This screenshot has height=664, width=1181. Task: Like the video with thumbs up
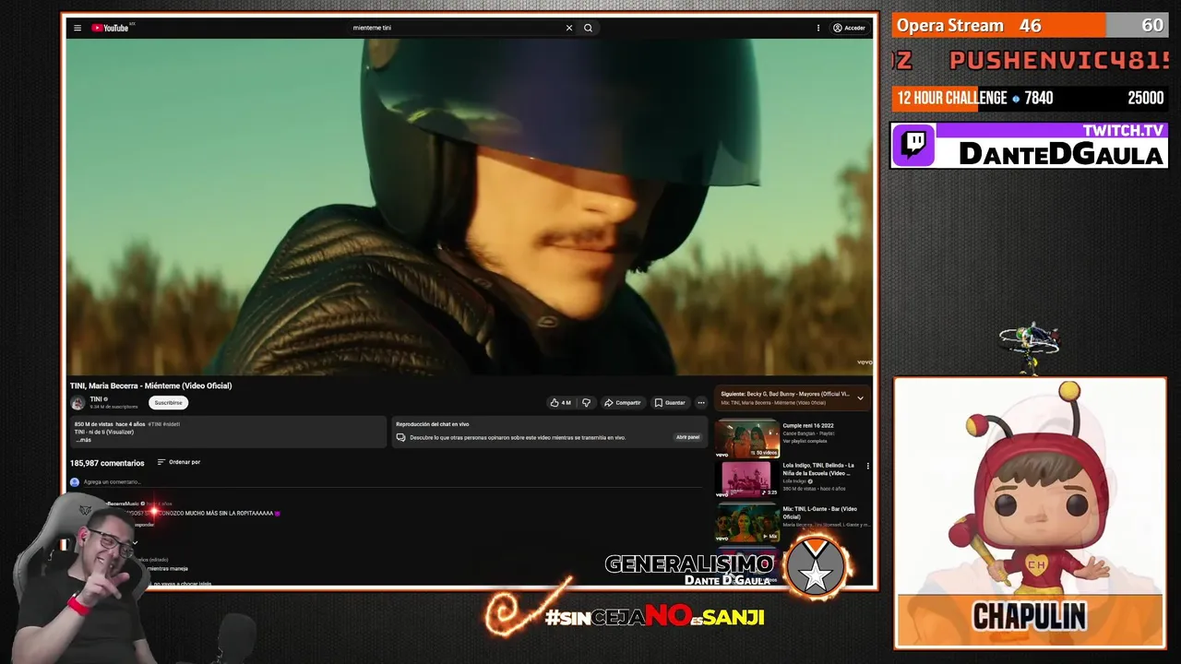[x=560, y=403]
